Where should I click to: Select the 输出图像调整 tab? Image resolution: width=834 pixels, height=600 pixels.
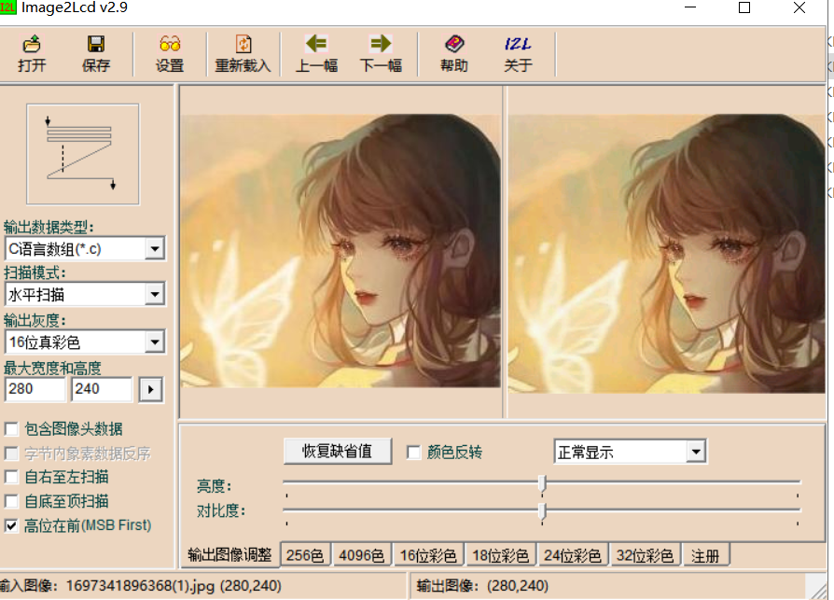(x=229, y=555)
